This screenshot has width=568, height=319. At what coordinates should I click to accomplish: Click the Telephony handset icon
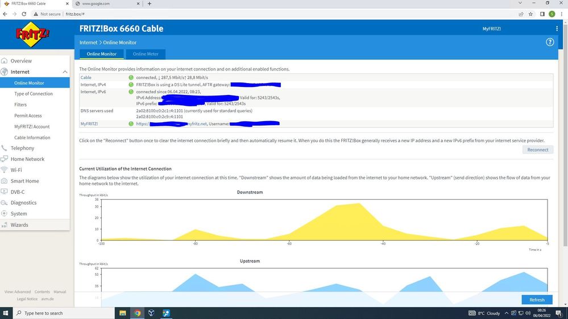5,148
